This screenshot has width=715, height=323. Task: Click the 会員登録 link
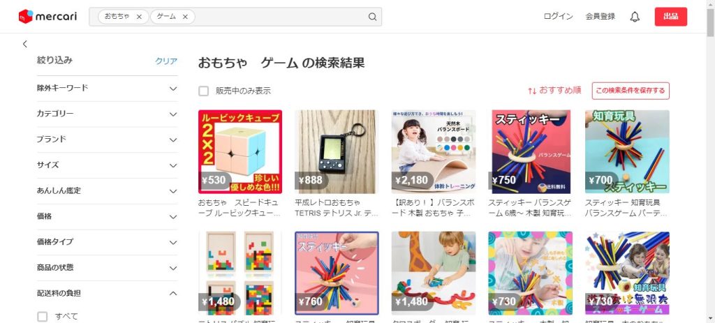click(x=600, y=17)
